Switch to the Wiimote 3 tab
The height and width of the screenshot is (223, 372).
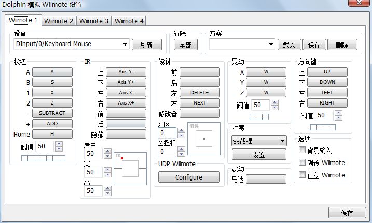(94, 21)
